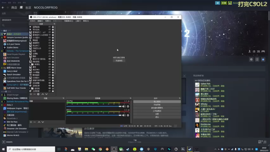Toggle favorite star for the game in Steam

[263, 59]
